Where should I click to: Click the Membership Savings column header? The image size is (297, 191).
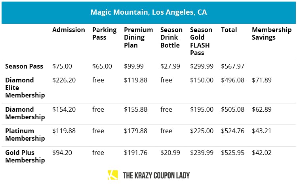tap(271, 34)
